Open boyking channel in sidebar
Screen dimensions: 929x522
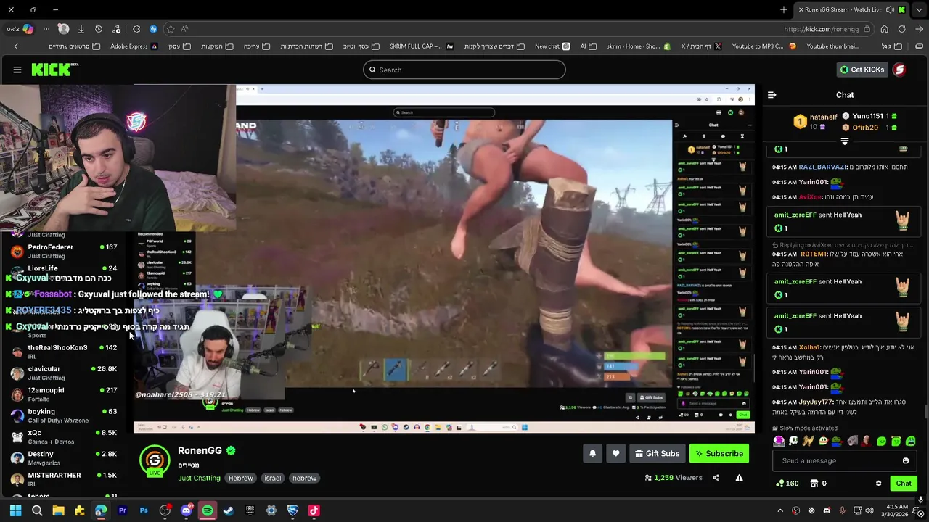pos(65,416)
